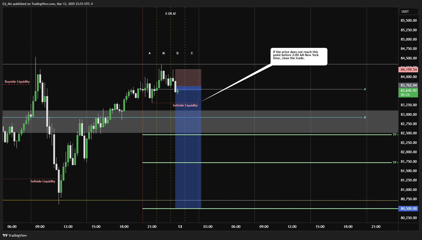Select the "M" session label
The image size is (422, 240).
[164, 53]
